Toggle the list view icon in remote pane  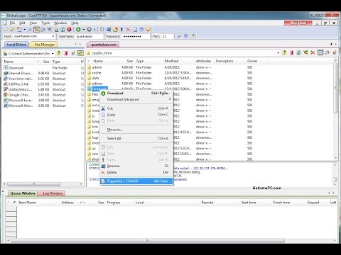pyautogui.click(x=320, y=53)
